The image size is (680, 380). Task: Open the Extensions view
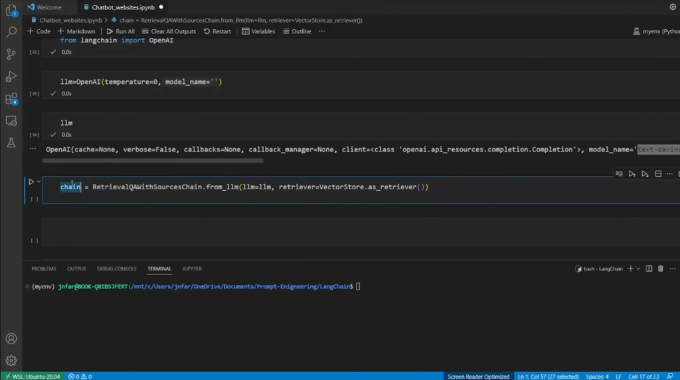pos(11,99)
